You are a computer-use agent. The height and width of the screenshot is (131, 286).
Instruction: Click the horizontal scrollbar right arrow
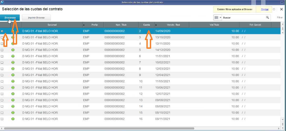coord(279,128)
